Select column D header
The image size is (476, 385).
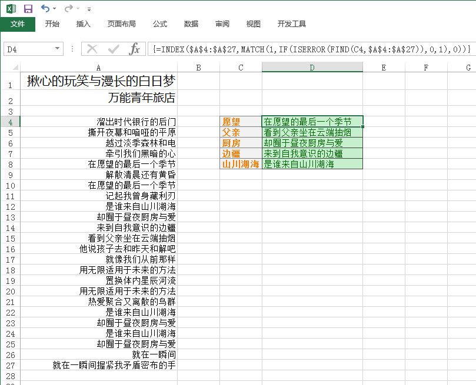(312, 67)
